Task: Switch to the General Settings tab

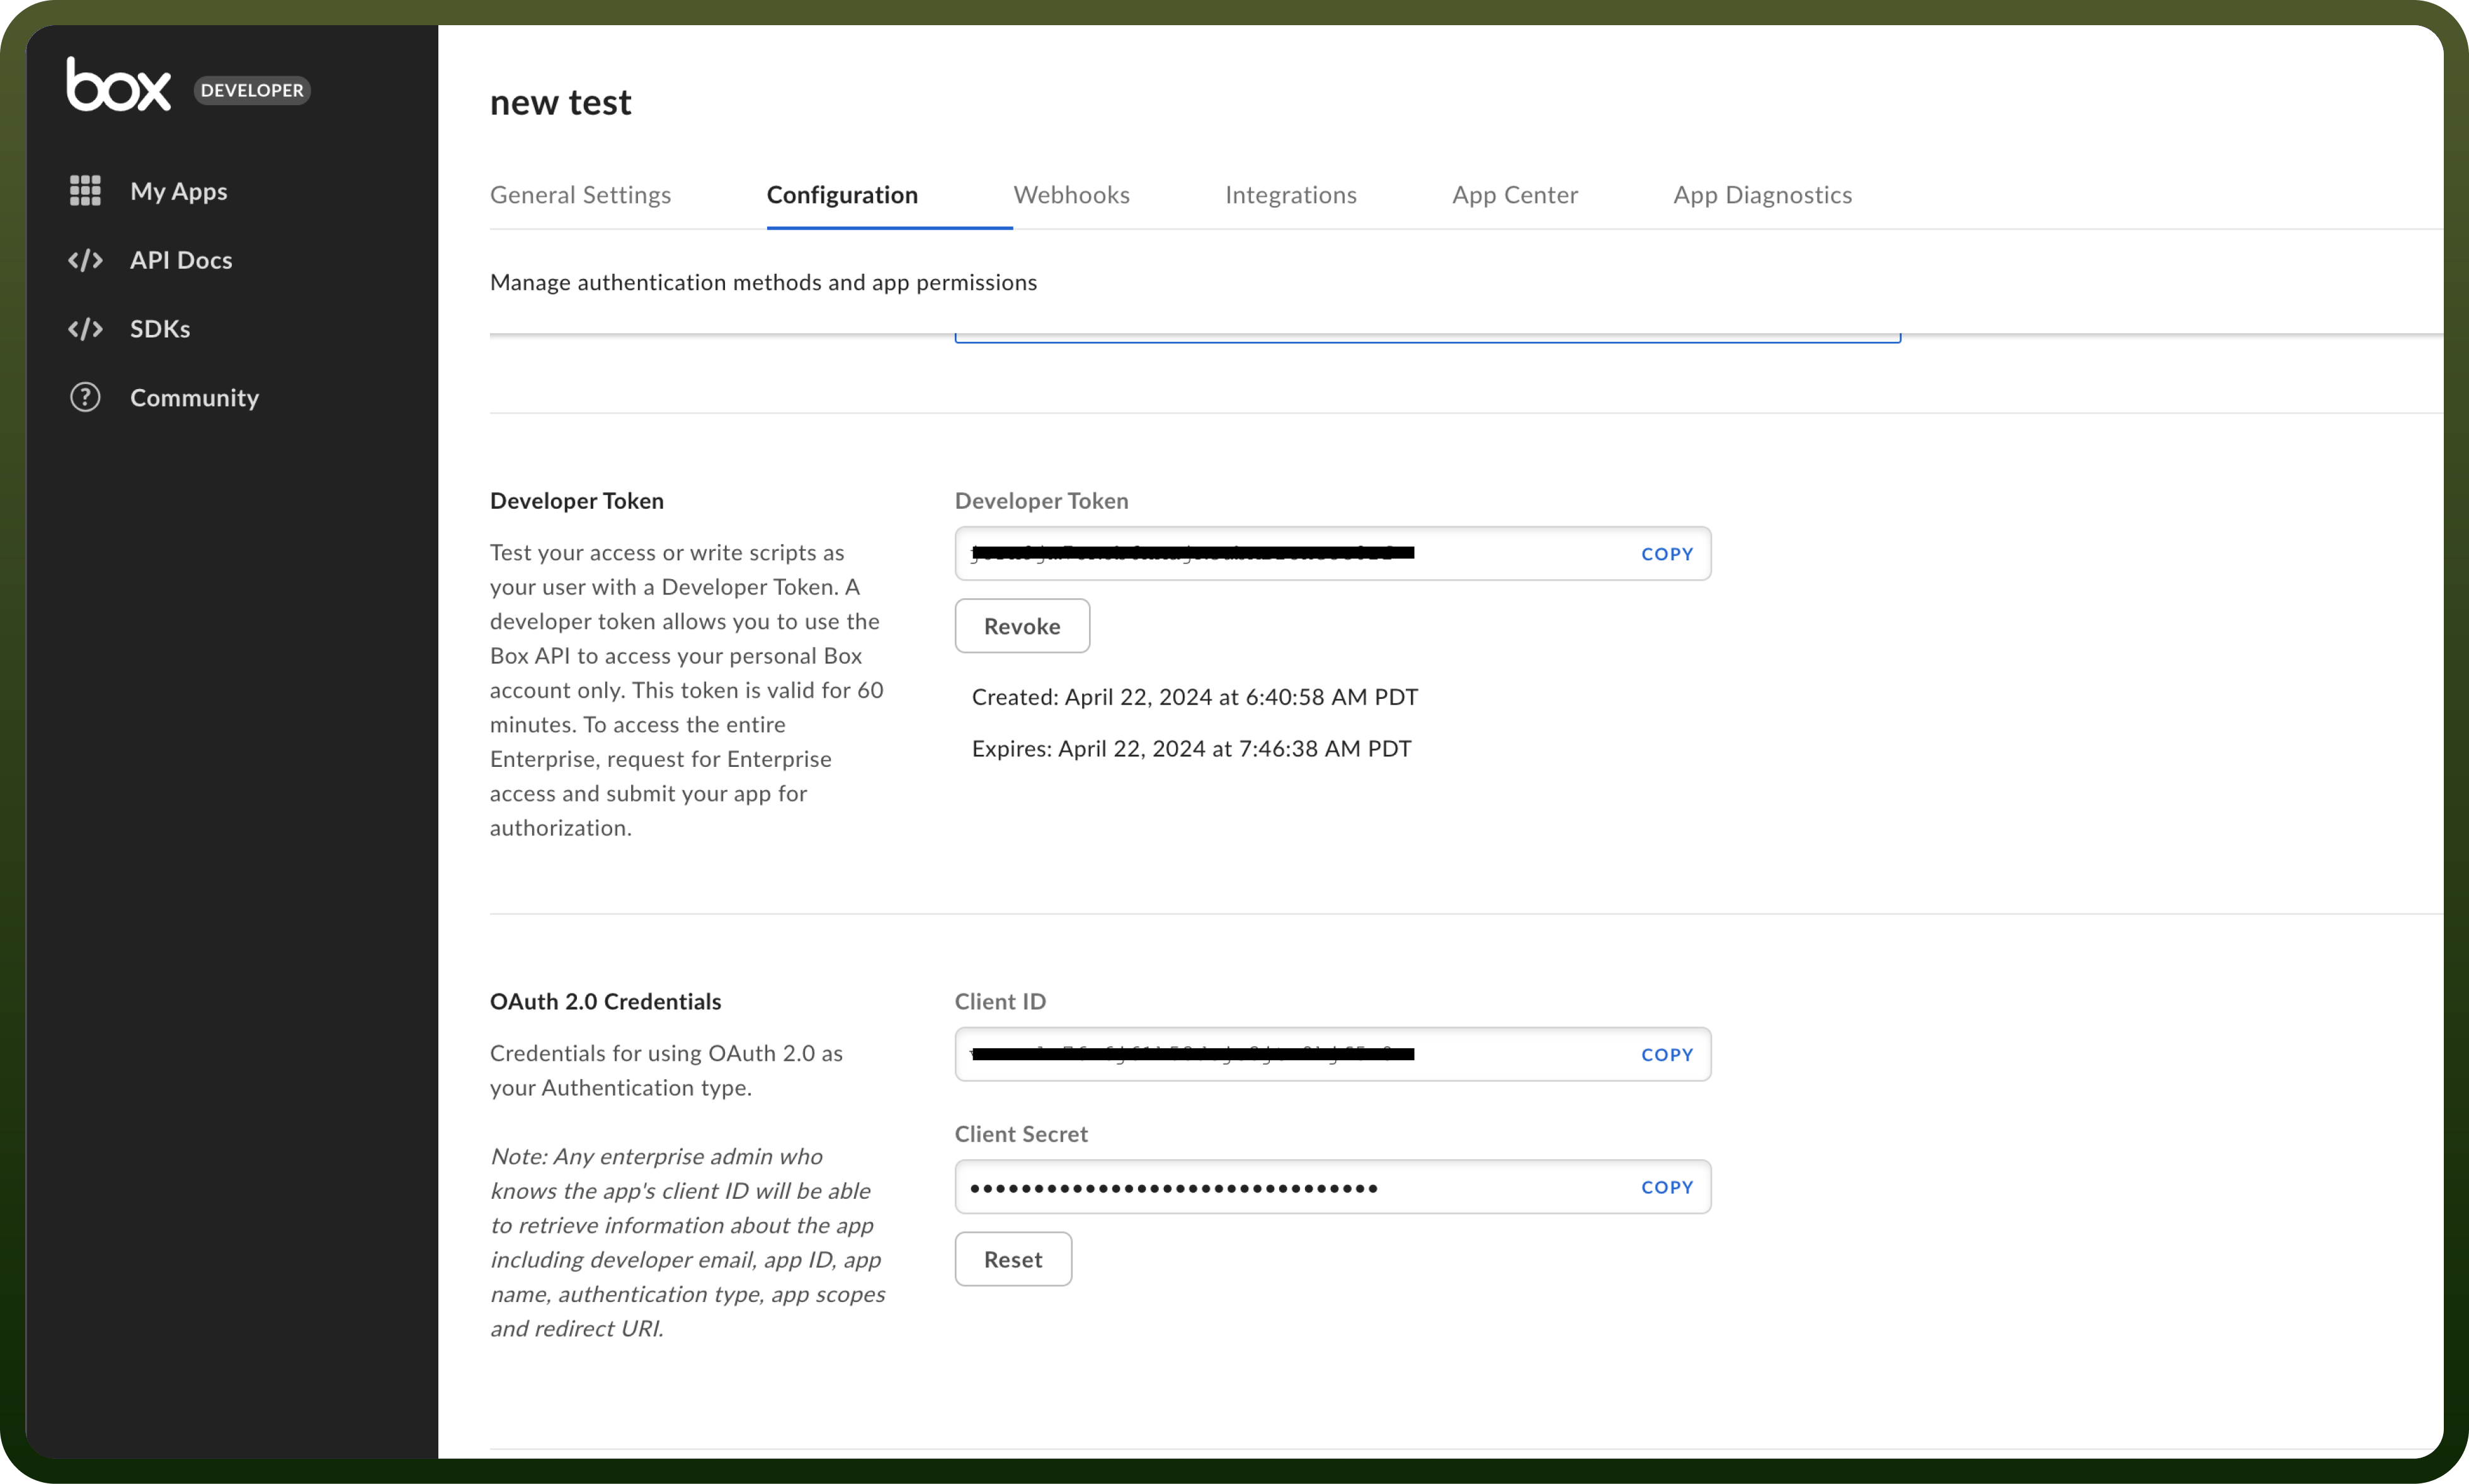Action: (580, 195)
